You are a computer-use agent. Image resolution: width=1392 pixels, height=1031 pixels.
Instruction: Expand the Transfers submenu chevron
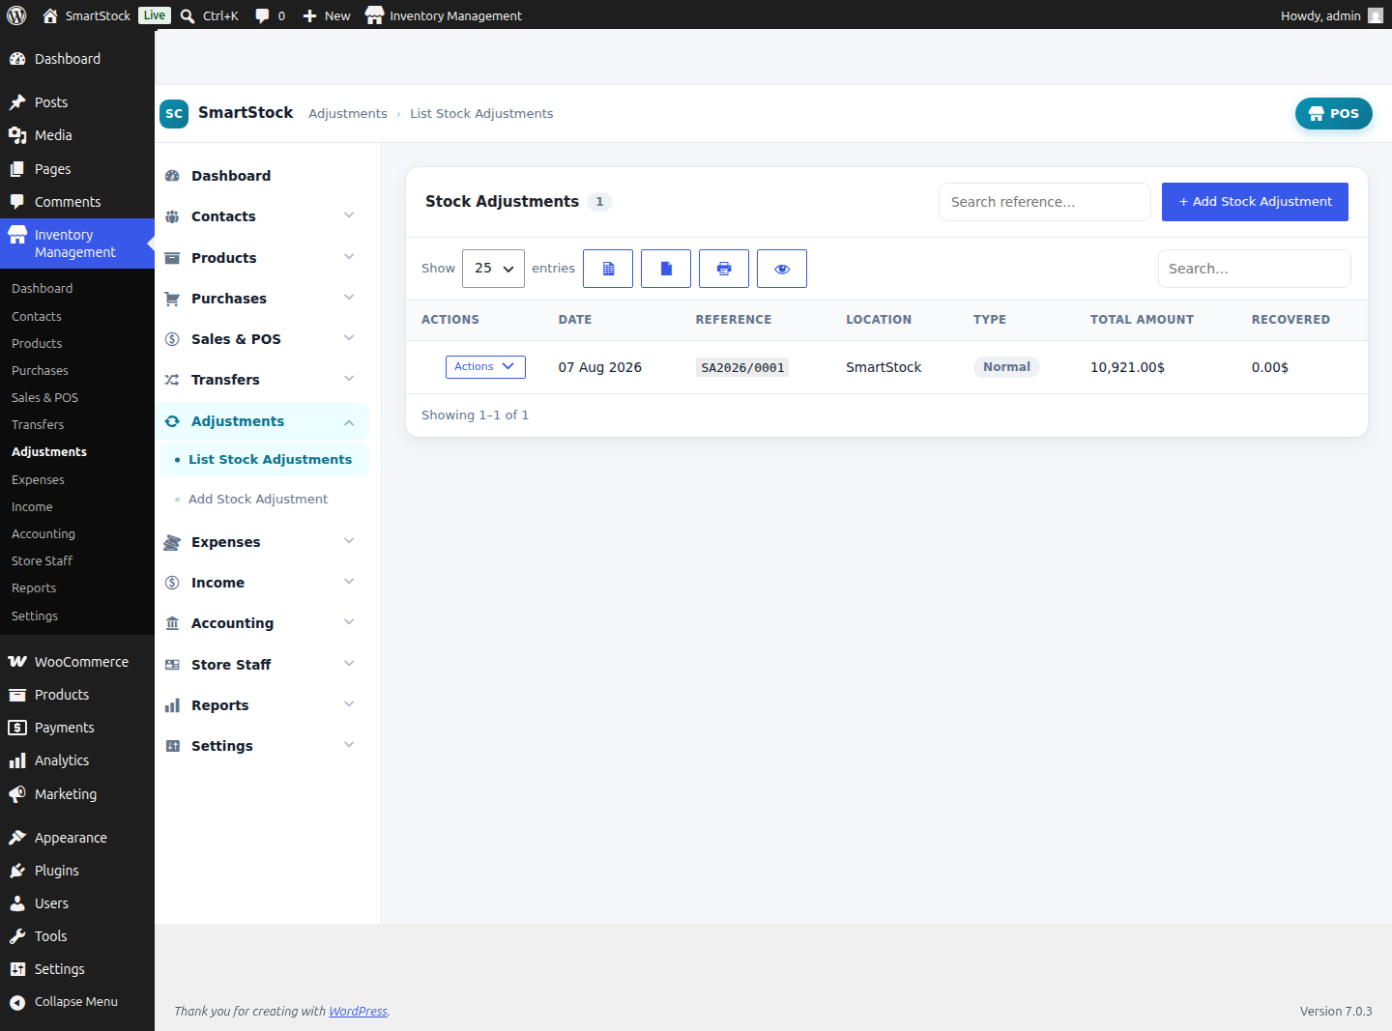349,379
